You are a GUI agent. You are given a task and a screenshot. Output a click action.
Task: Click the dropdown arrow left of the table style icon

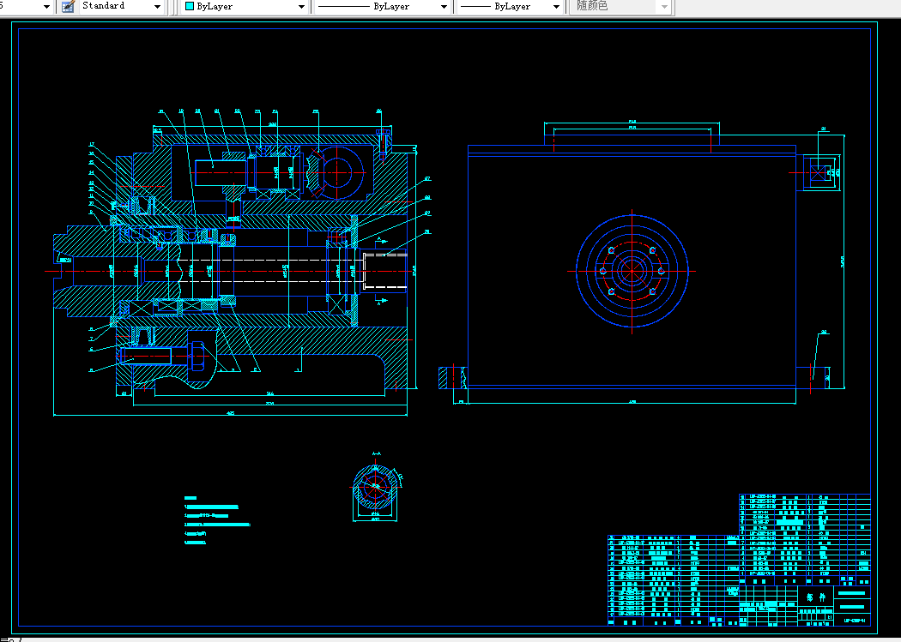(x=46, y=7)
